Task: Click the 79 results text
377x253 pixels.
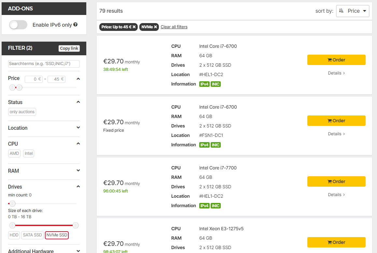Action: point(111,11)
